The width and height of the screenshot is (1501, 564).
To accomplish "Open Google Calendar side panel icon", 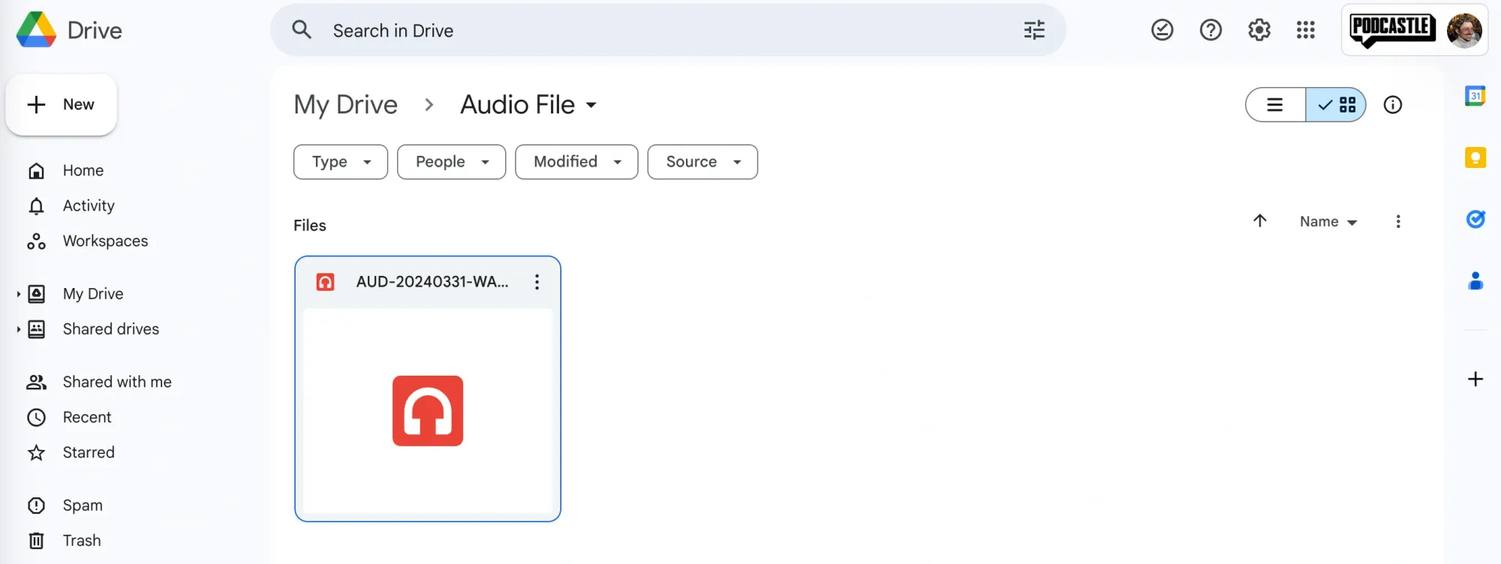I will point(1475,96).
